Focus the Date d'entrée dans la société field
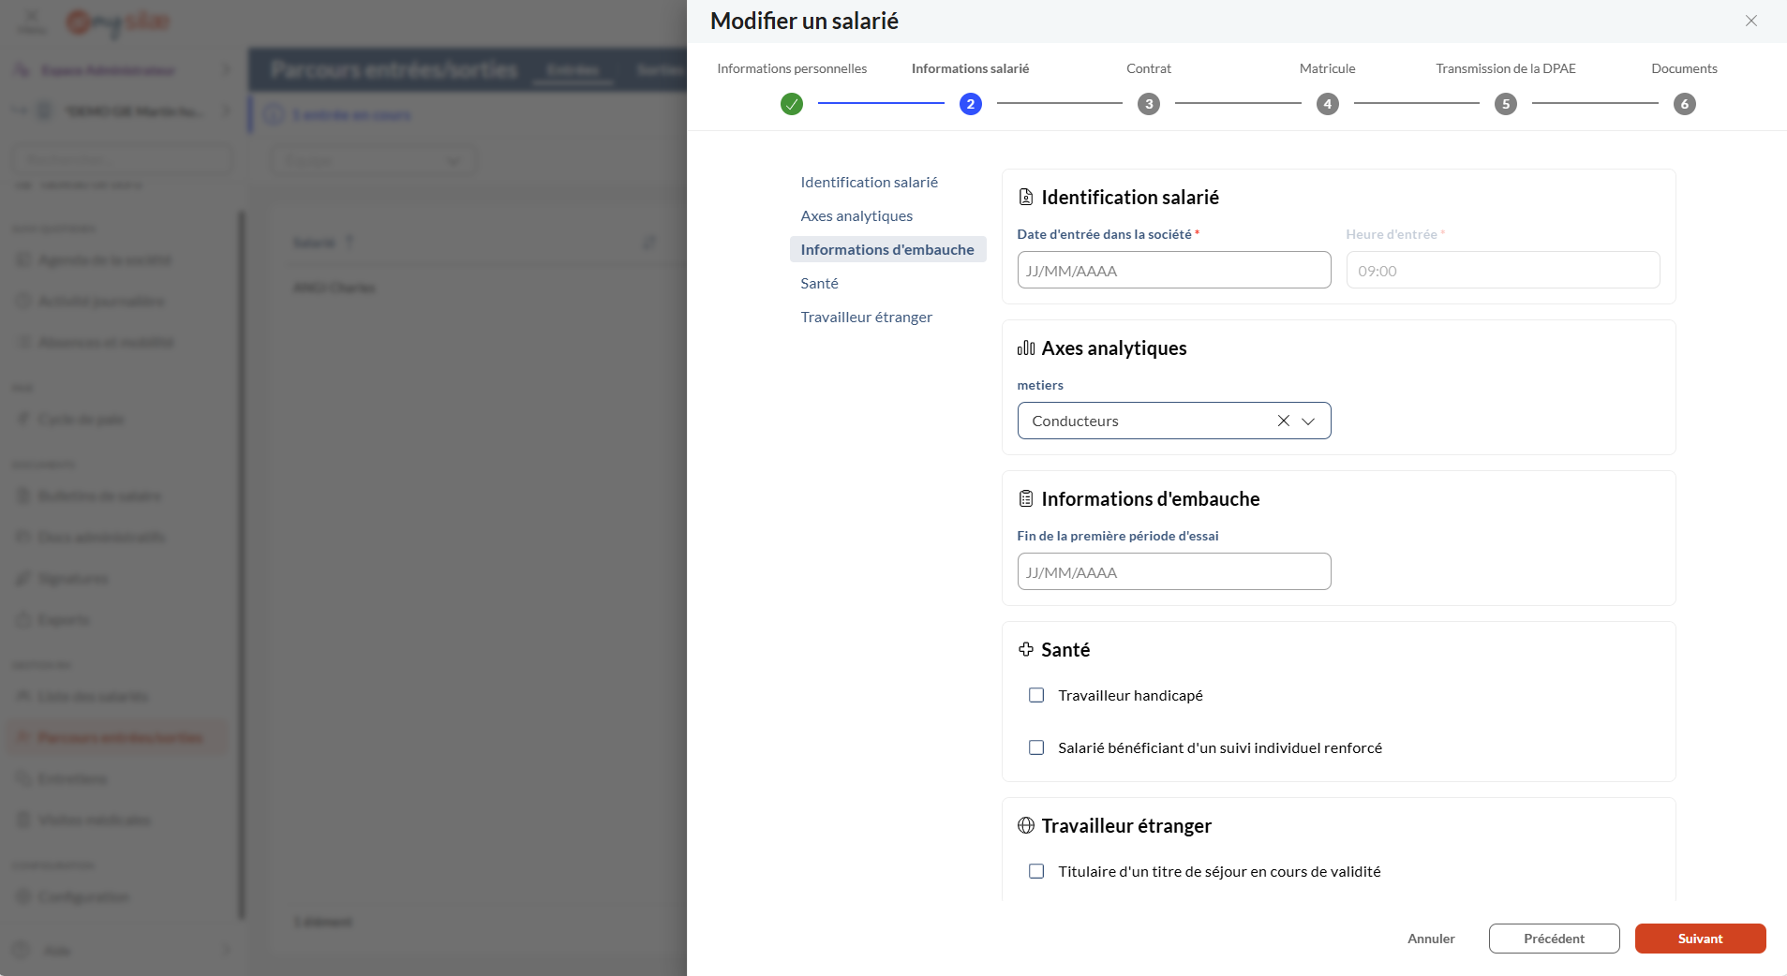Screen dimensions: 1787x976 tap(1173, 271)
